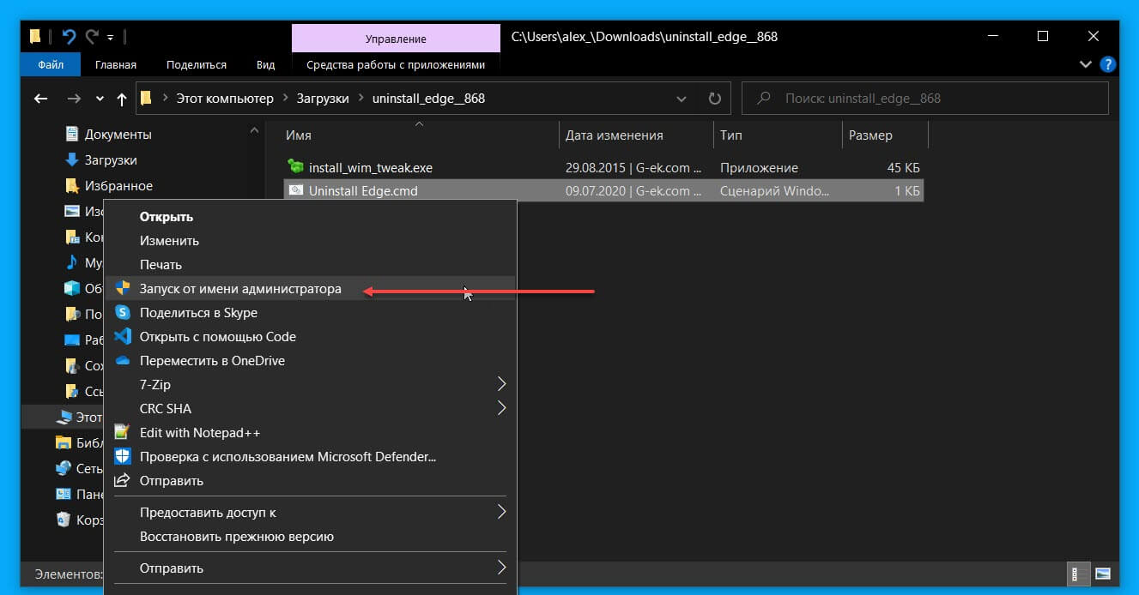
Task: Click the Загрузки download arrow icon in sidebar
Action: coord(72,160)
